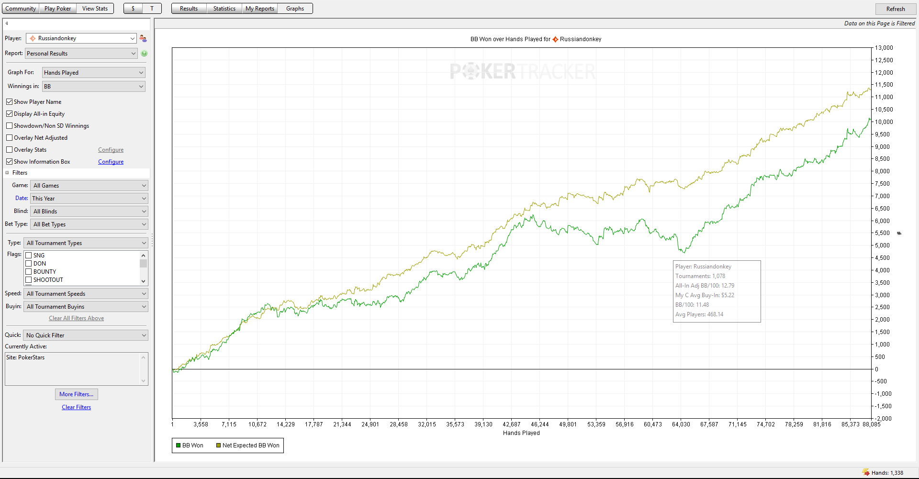Open the Graph For dropdown
Image resolution: width=919 pixels, height=479 pixels.
[x=94, y=73]
